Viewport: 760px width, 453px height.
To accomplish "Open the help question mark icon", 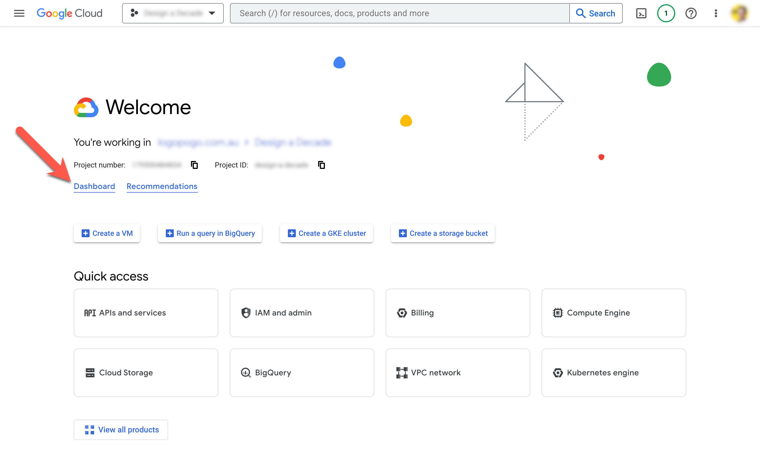I will (691, 13).
